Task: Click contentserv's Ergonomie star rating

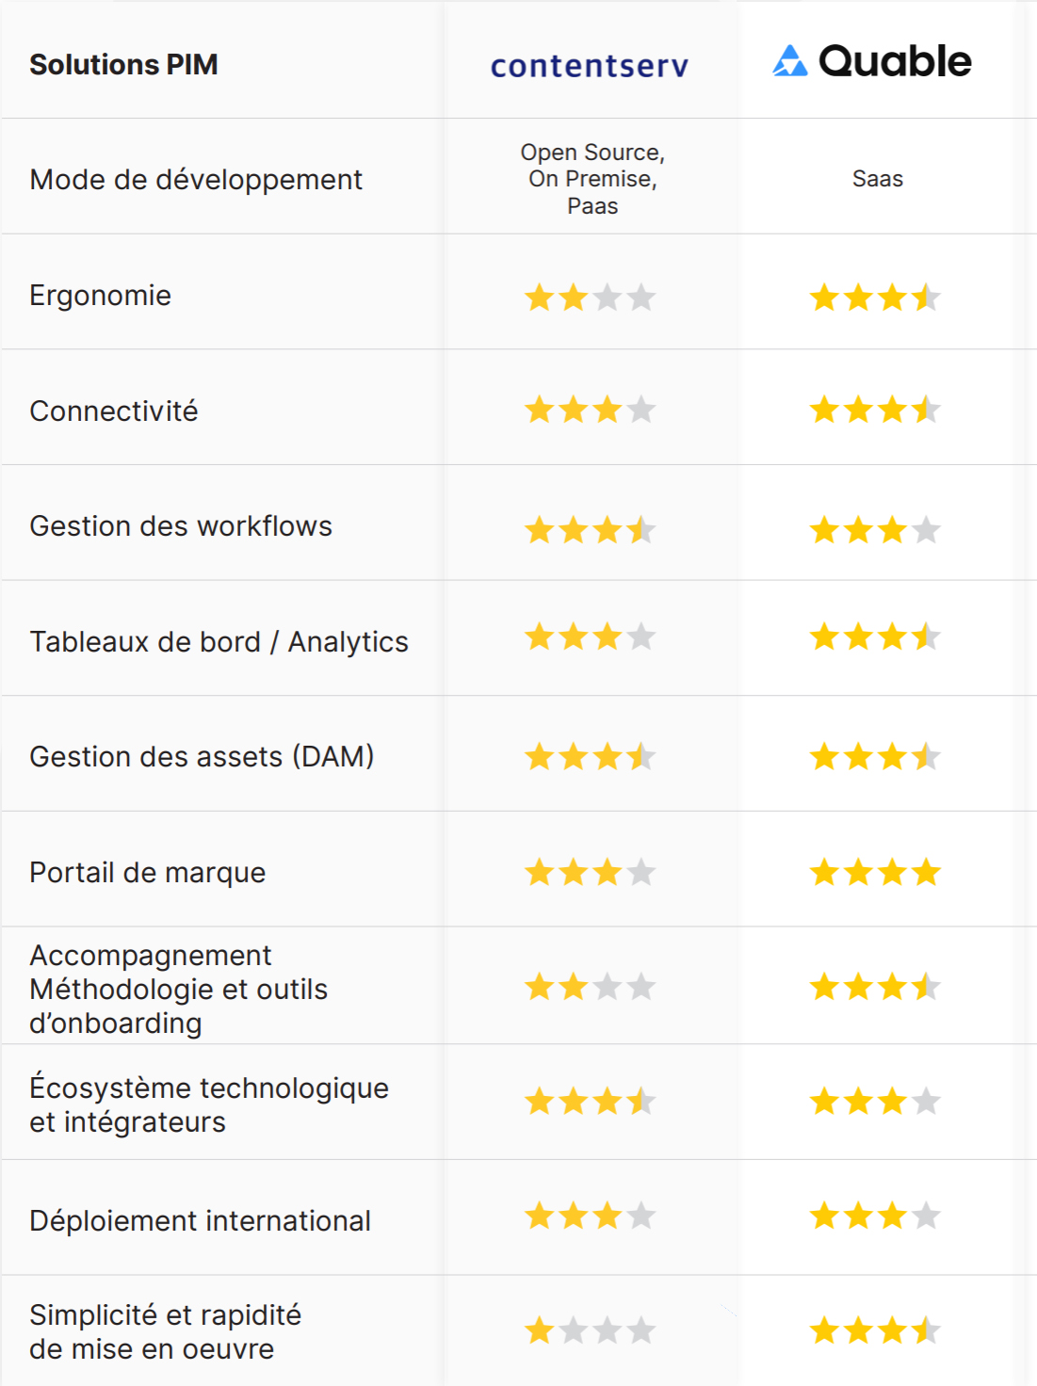Action: click(x=590, y=298)
